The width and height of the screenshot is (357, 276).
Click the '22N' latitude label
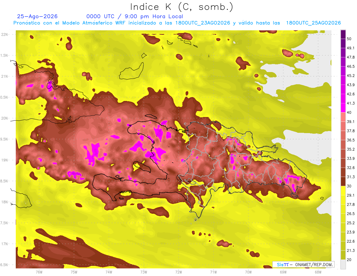pos(4,35)
